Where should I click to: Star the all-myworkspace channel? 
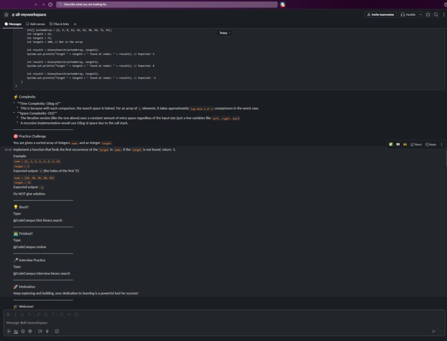point(7,14)
